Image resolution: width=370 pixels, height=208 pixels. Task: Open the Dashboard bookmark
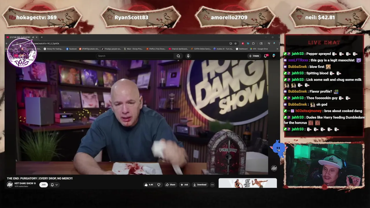(242, 49)
